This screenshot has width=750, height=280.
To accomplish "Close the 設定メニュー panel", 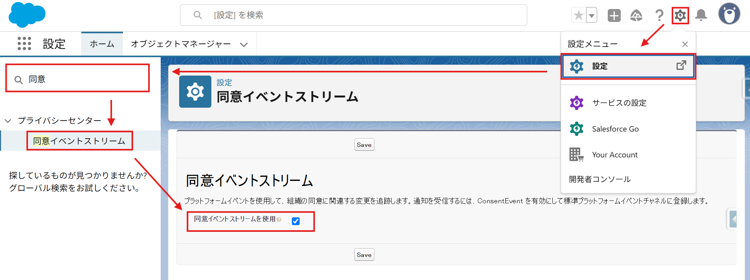I will pos(685,44).
